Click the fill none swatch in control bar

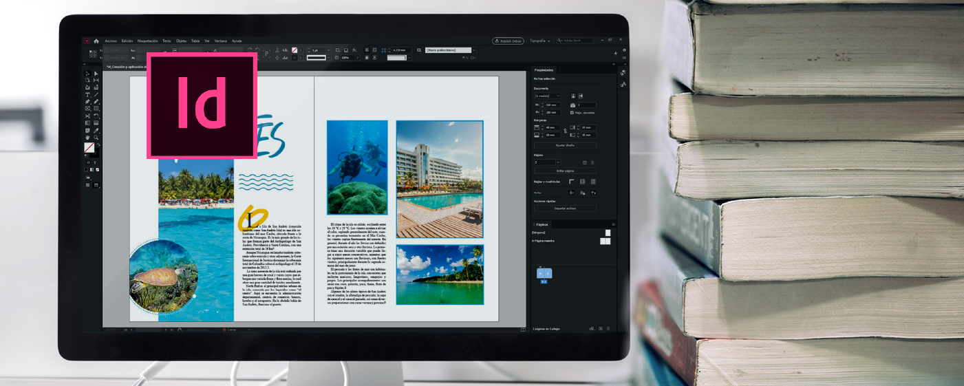[294, 50]
